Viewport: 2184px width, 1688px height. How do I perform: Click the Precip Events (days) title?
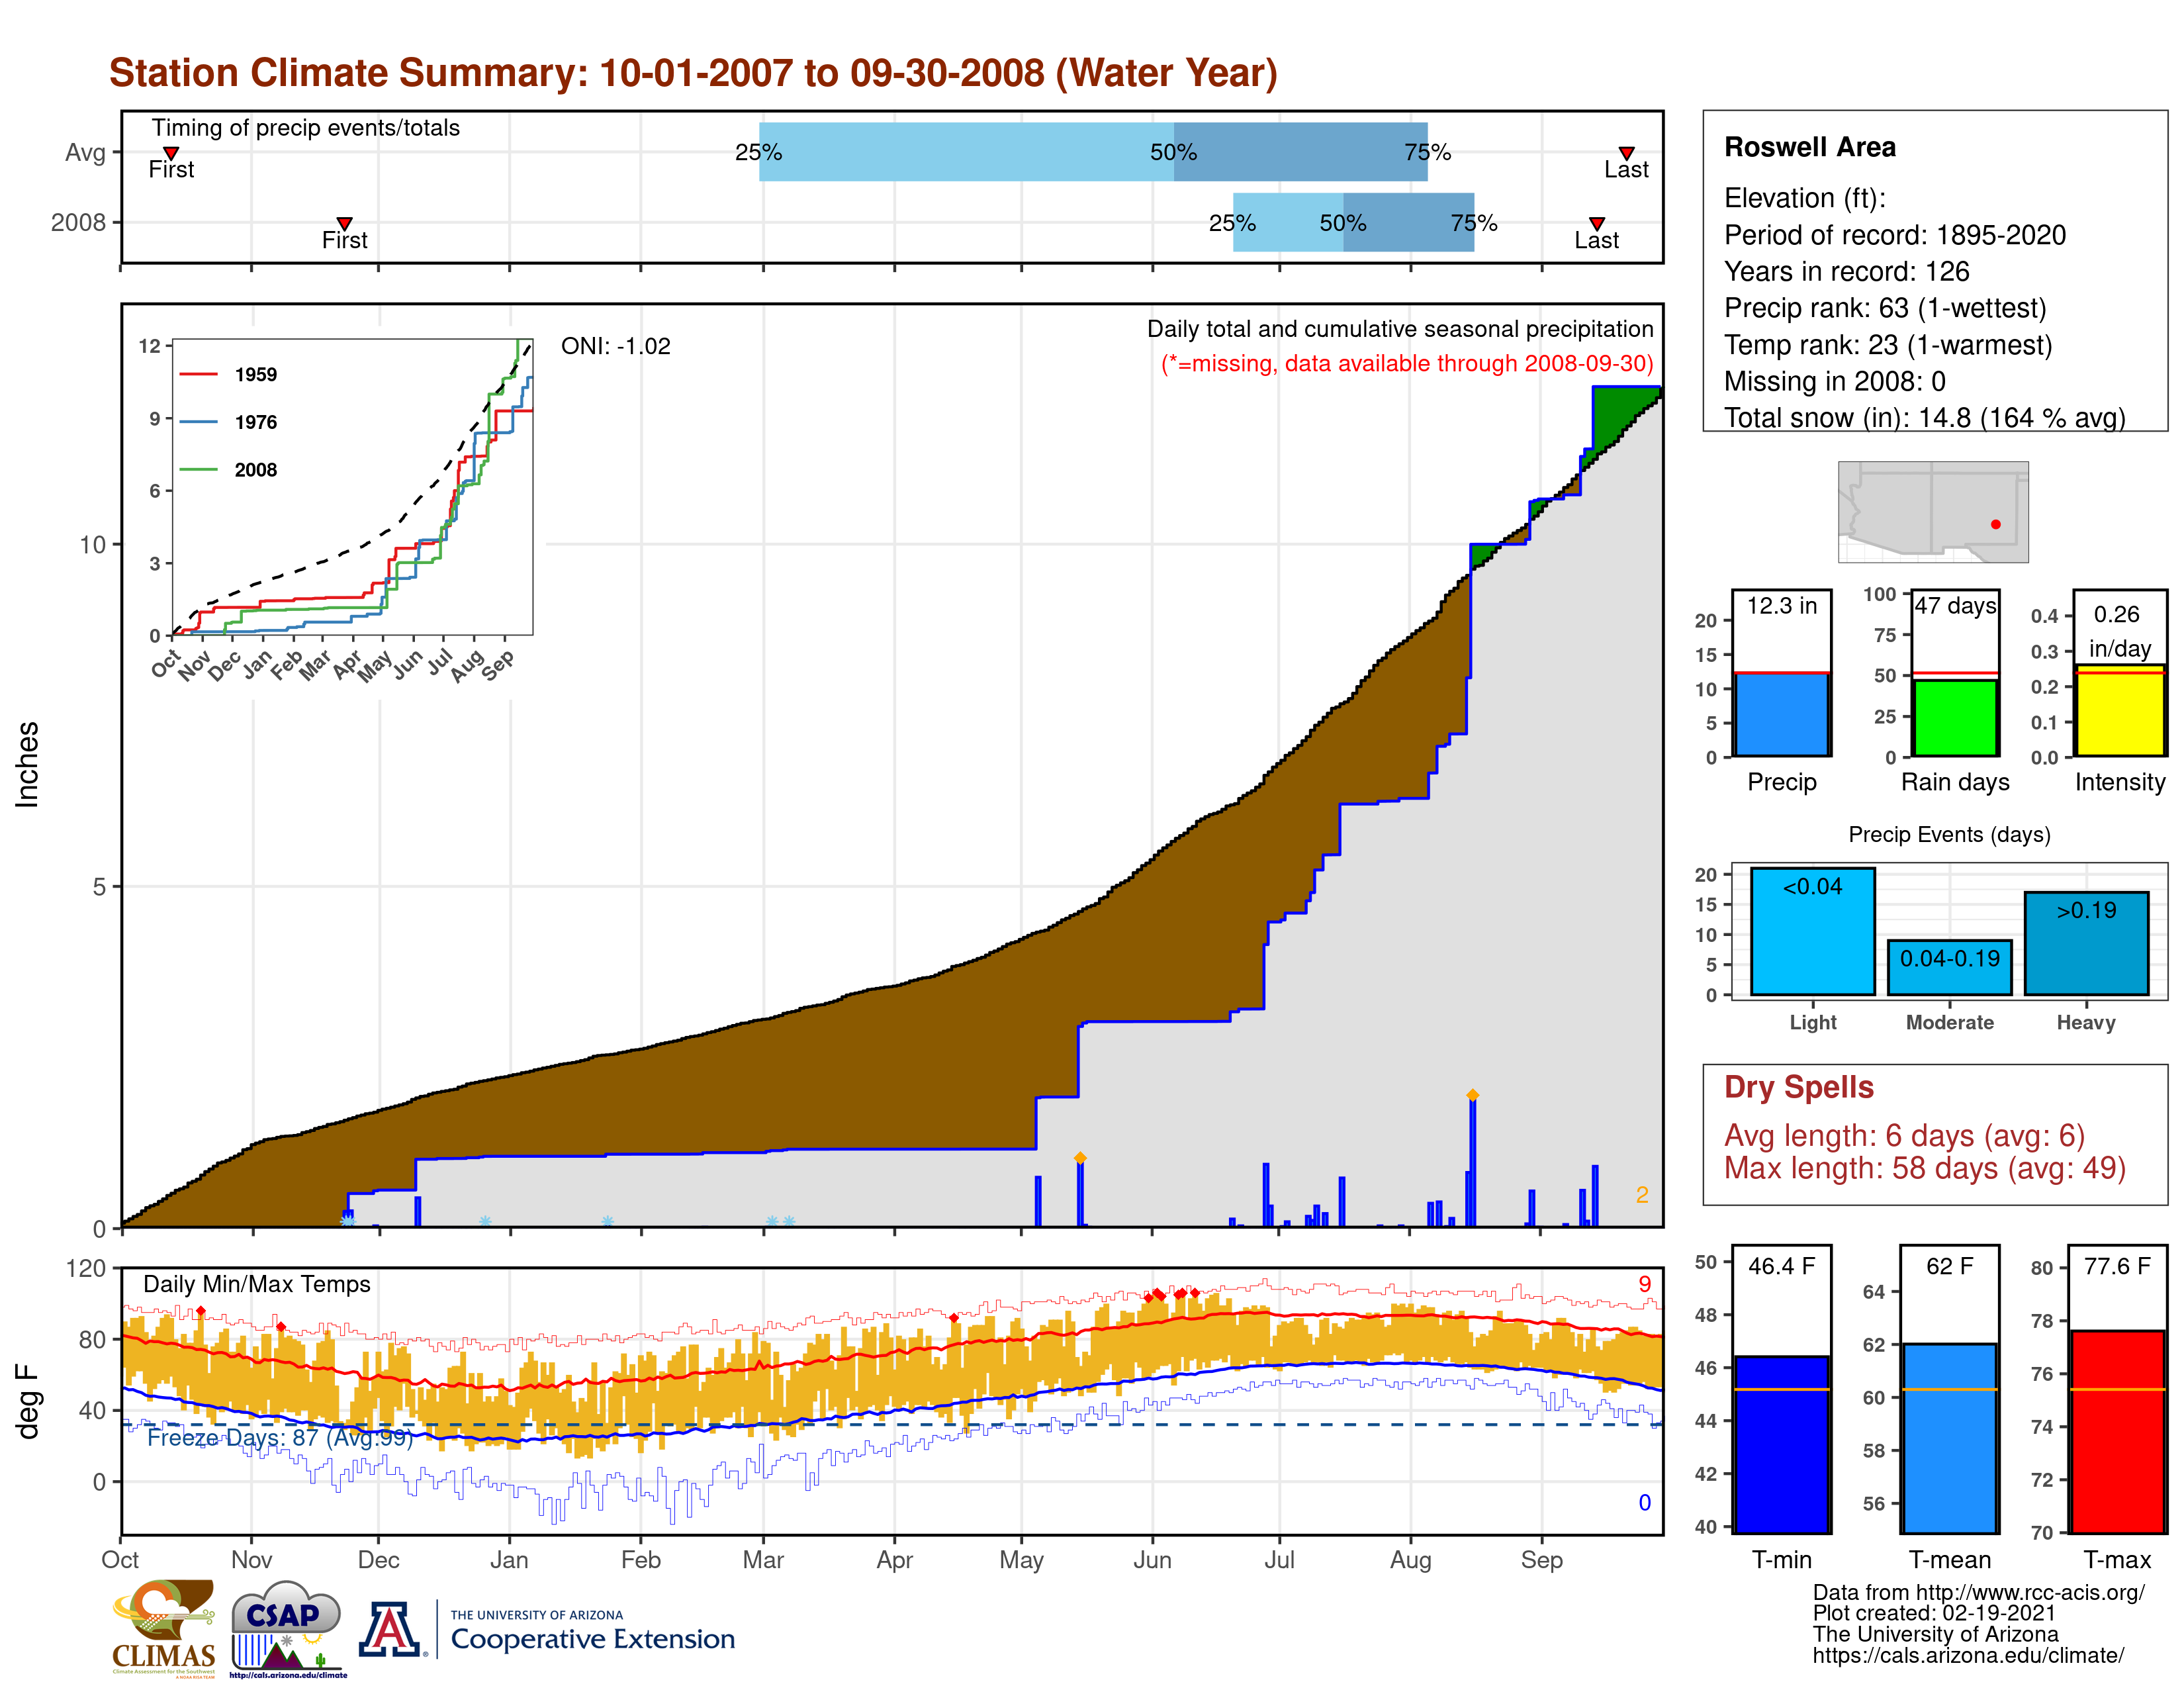pyautogui.click(x=1949, y=834)
